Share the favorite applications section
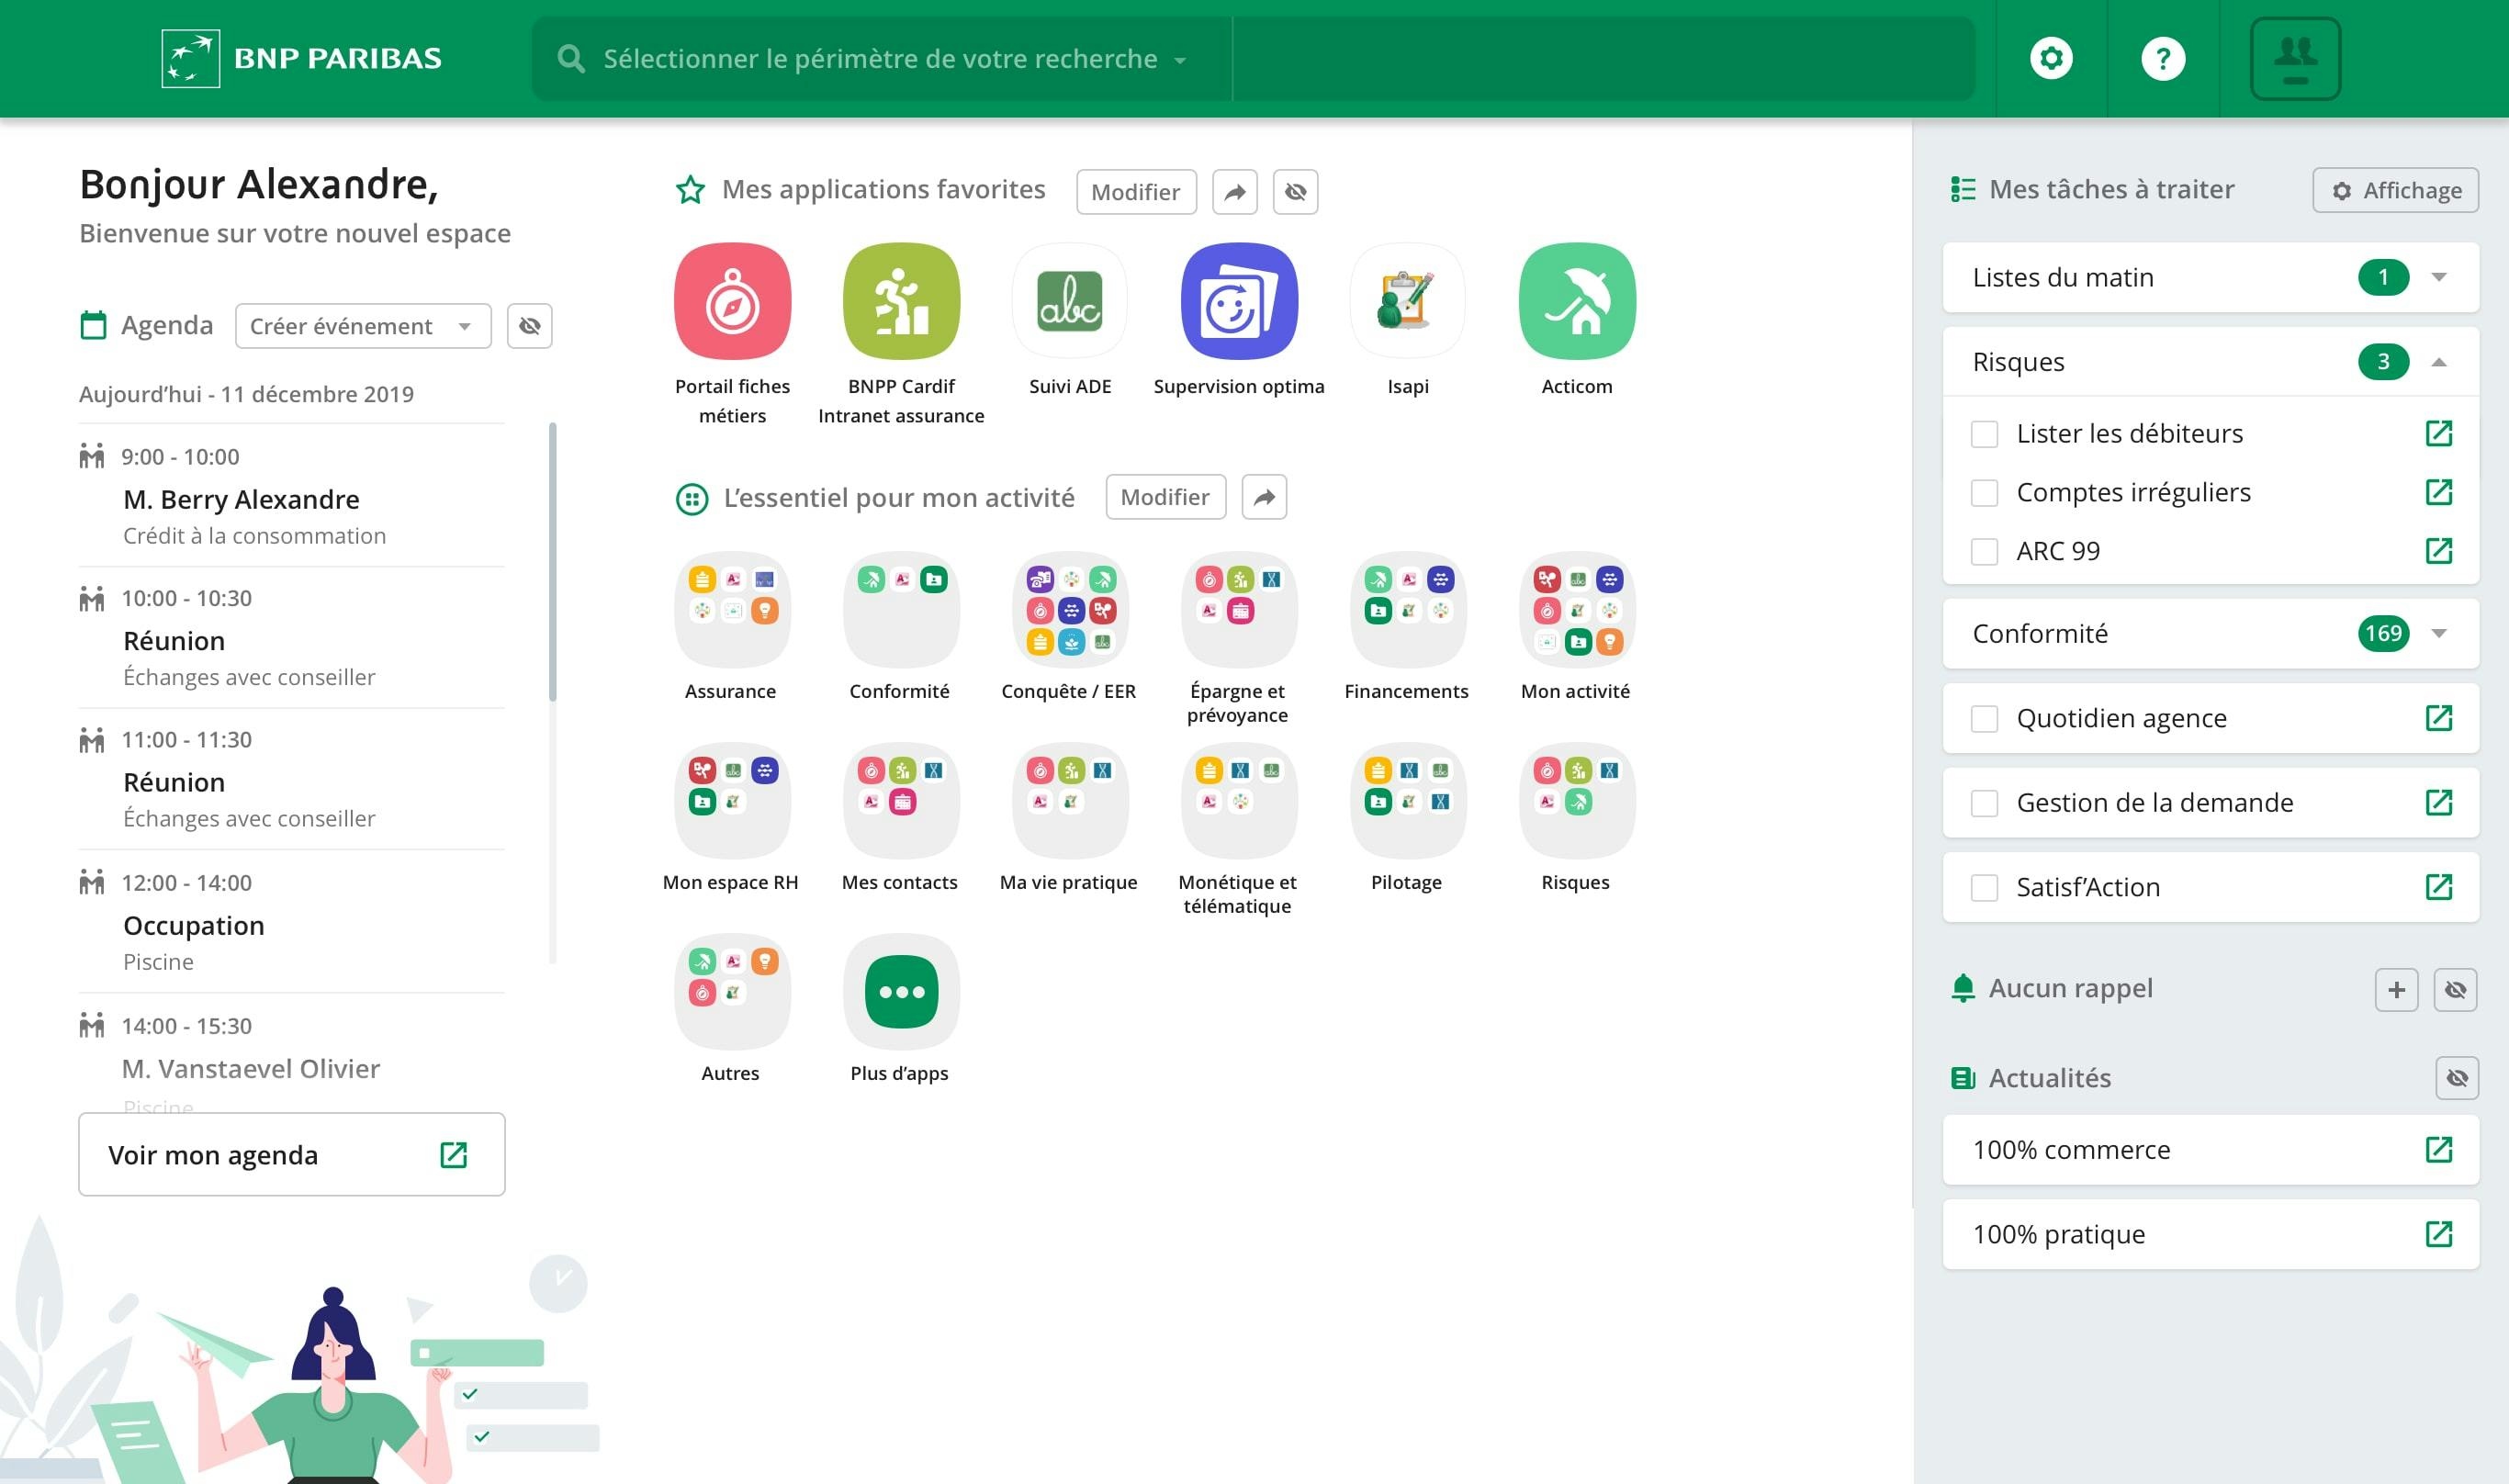The image size is (2509, 1484). click(1235, 192)
